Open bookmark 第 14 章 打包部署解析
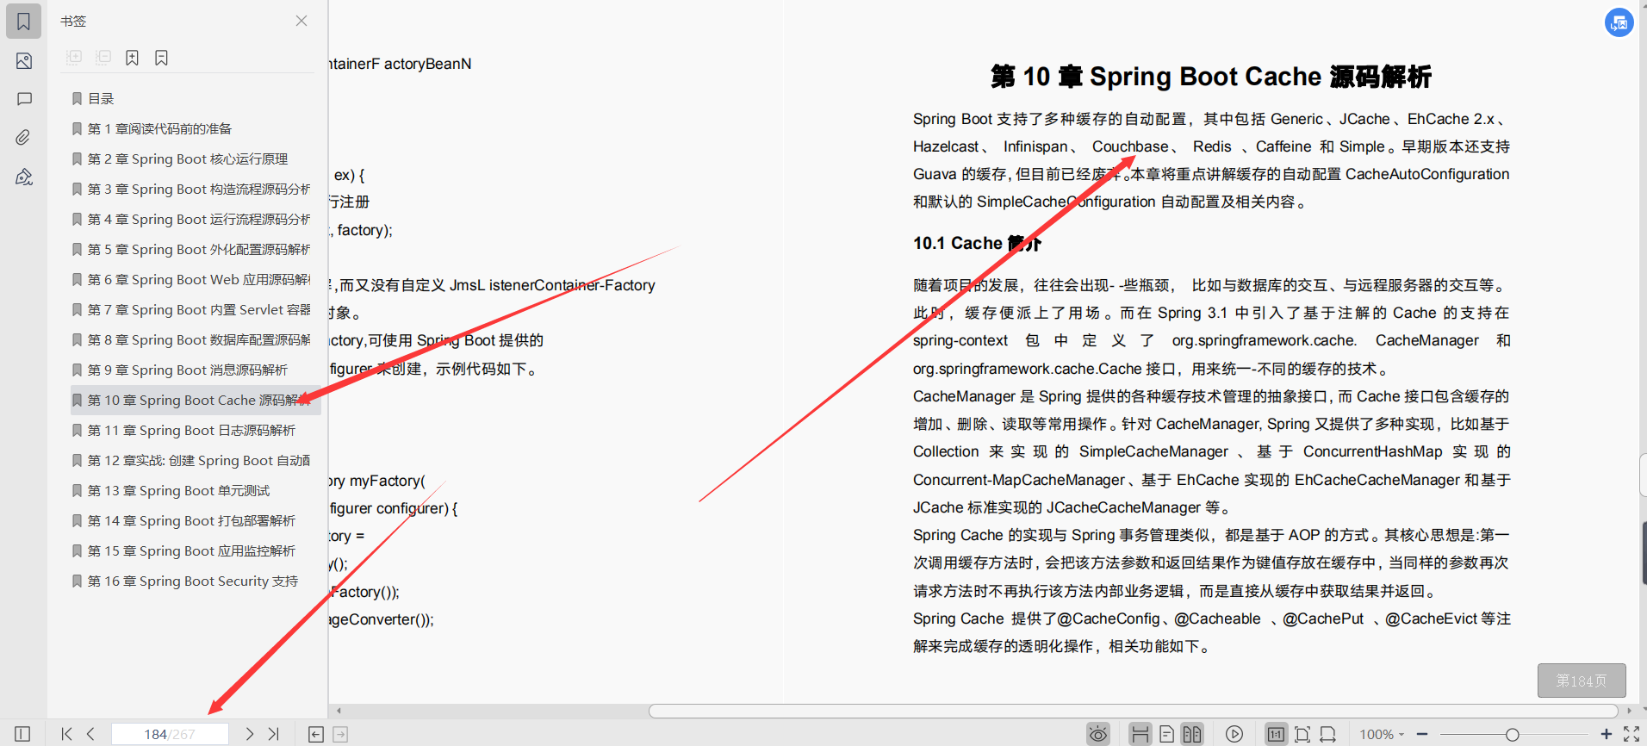This screenshot has width=1647, height=746. click(x=191, y=520)
